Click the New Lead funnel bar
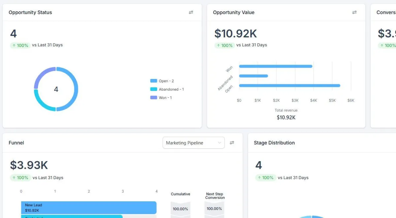This screenshot has width=396, height=218. (x=89, y=207)
